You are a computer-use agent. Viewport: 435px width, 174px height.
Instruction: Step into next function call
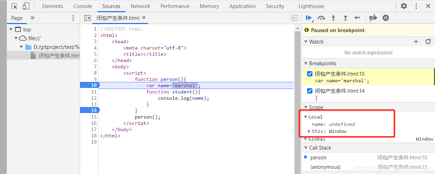pos(333,18)
